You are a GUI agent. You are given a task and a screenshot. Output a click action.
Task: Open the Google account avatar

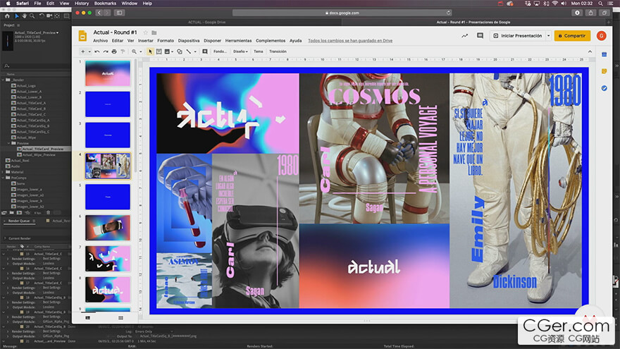602,36
